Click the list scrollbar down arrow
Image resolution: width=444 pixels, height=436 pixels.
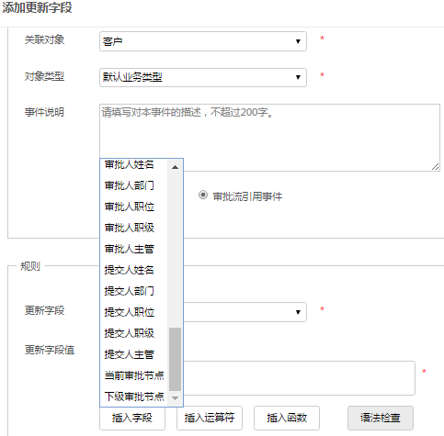[x=175, y=398]
